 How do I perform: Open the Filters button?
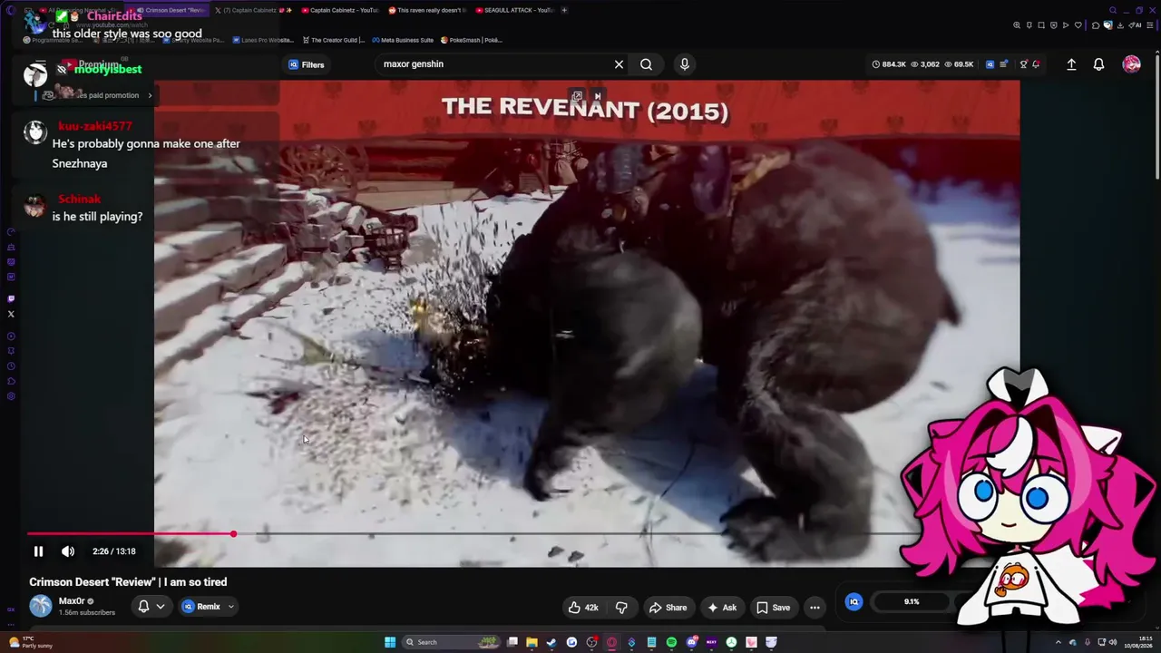point(307,64)
